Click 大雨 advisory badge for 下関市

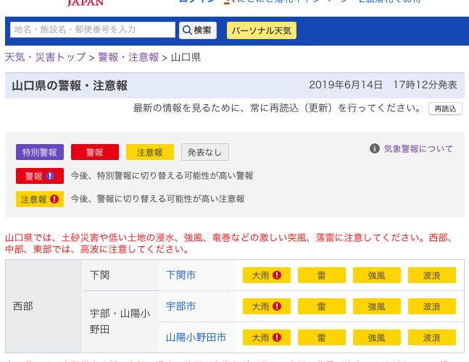click(266, 275)
